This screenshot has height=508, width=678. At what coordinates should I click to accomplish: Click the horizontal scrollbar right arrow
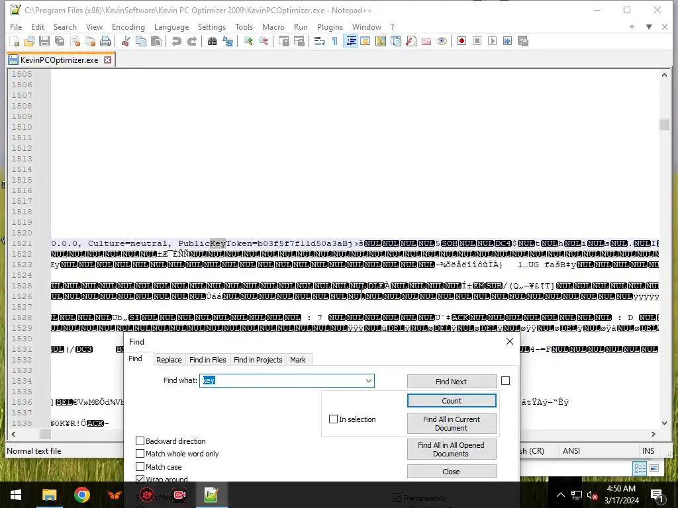pyautogui.click(x=654, y=434)
